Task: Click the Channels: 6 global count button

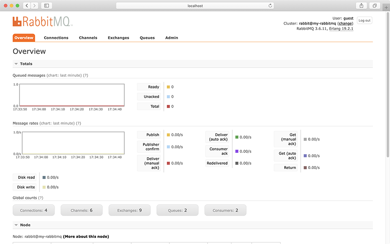Action: pos(81,210)
